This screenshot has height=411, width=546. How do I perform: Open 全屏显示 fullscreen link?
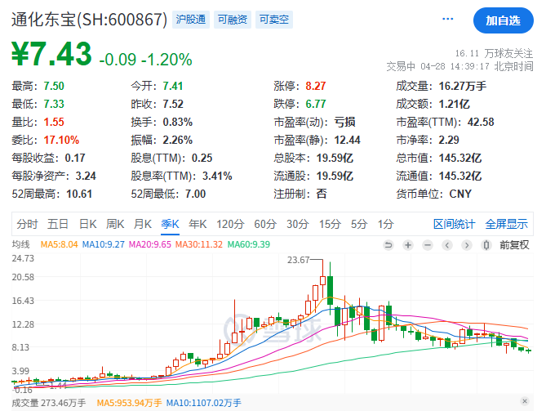click(x=506, y=224)
